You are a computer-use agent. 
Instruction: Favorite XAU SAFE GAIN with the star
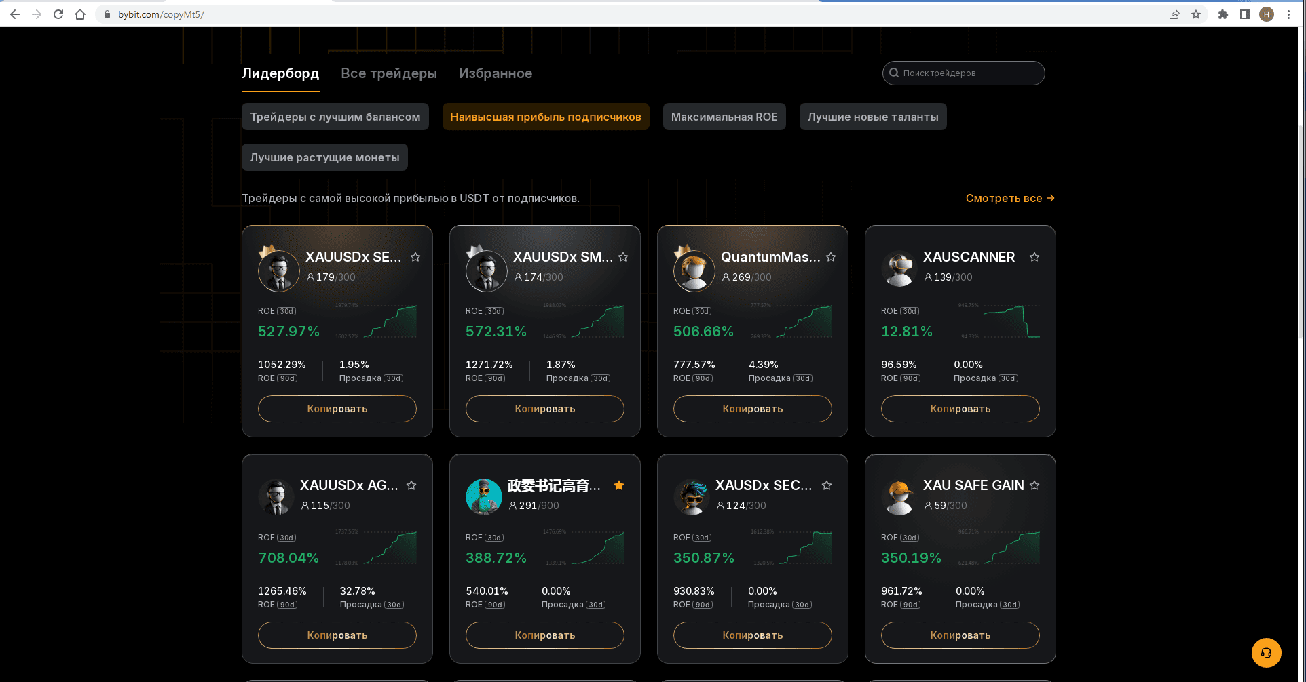coord(1034,485)
